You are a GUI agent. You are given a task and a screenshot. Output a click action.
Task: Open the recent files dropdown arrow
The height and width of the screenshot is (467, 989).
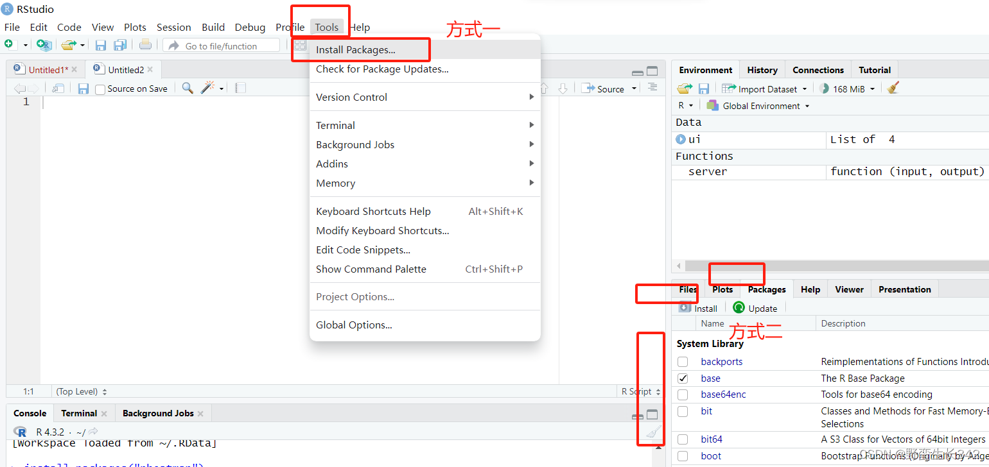point(82,45)
